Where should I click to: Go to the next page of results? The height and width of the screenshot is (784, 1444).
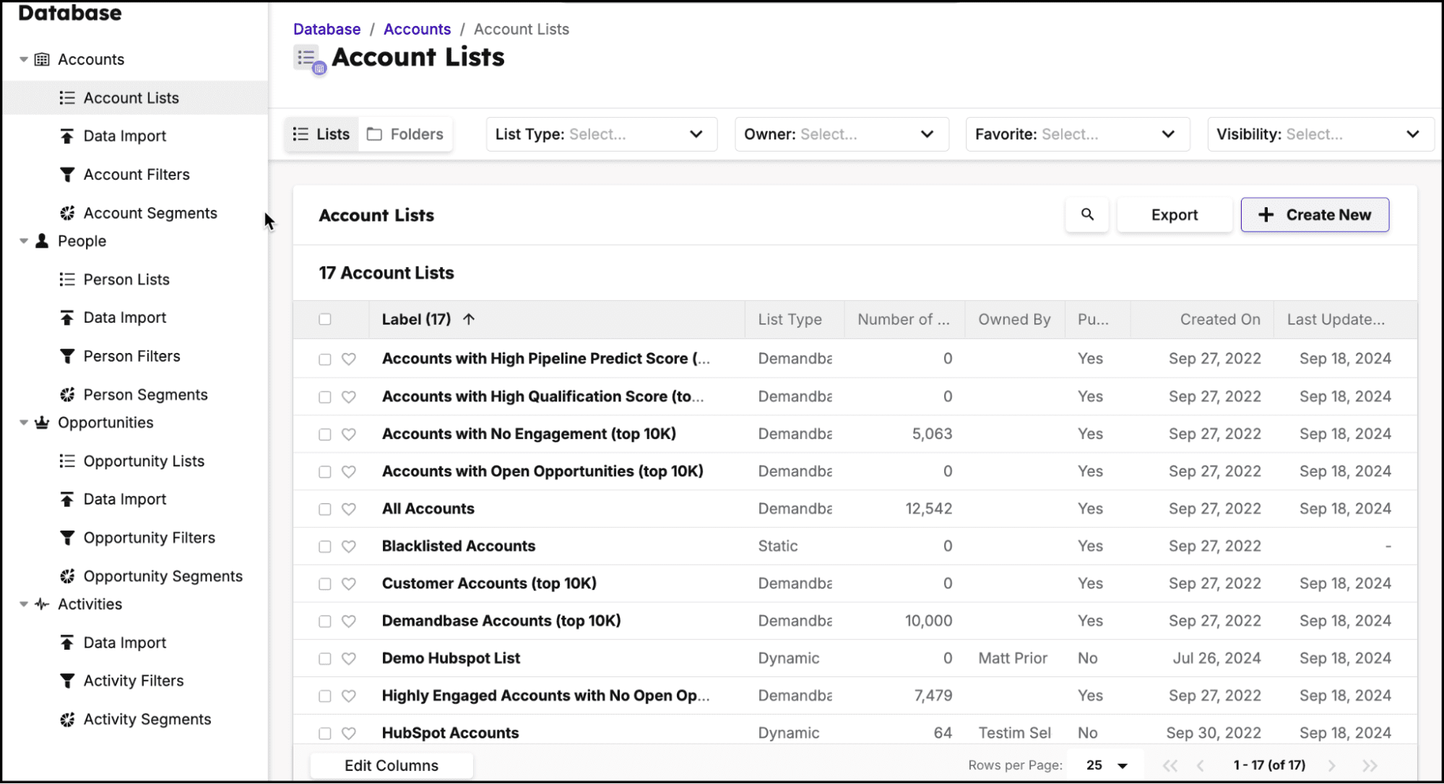coord(1331,765)
